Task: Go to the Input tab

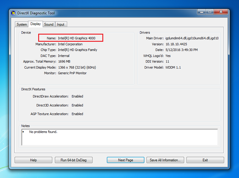Action: (61, 24)
